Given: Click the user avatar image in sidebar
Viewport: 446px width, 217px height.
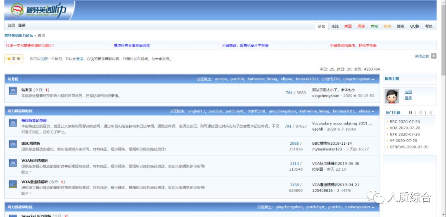Looking at the screenshot, I should click(x=391, y=96).
